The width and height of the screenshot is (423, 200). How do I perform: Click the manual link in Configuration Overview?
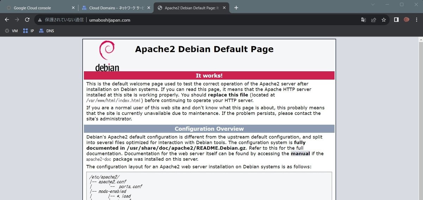[300, 154]
